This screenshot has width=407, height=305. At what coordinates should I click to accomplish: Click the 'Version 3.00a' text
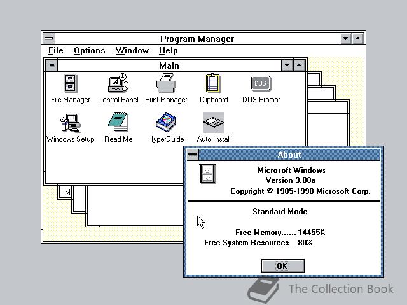(291, 180)
